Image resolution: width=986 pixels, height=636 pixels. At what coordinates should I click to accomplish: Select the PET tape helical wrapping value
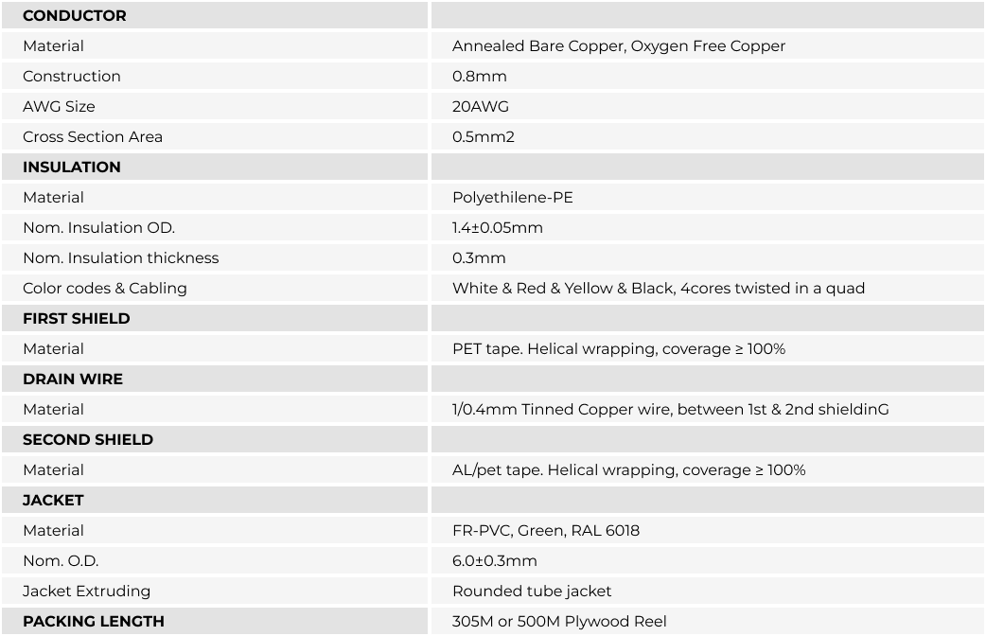point(619,349)
